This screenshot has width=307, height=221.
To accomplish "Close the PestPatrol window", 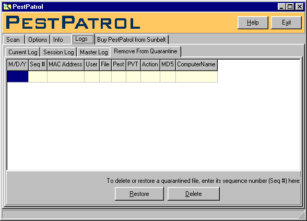I will [300, 7].
